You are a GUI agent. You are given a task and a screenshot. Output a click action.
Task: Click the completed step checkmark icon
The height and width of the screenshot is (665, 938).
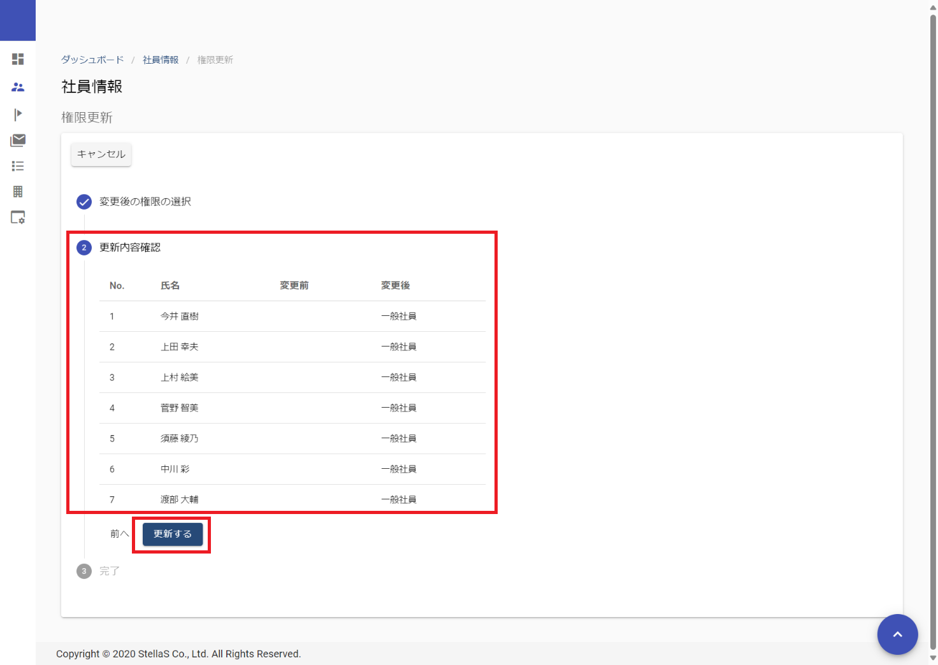84,202
